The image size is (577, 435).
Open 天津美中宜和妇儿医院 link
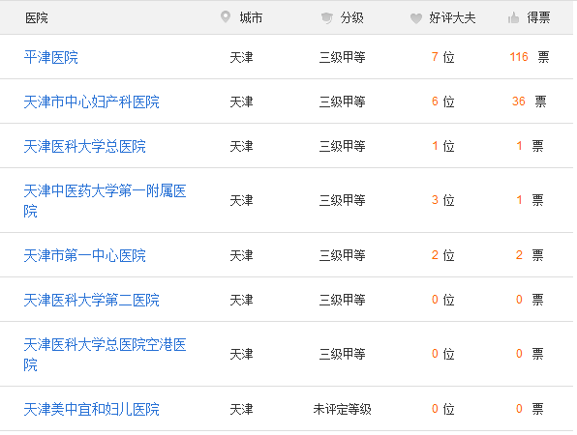[x=92, y=409]
